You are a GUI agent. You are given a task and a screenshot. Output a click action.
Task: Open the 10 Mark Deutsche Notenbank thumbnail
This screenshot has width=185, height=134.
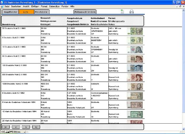coord(135,114)
